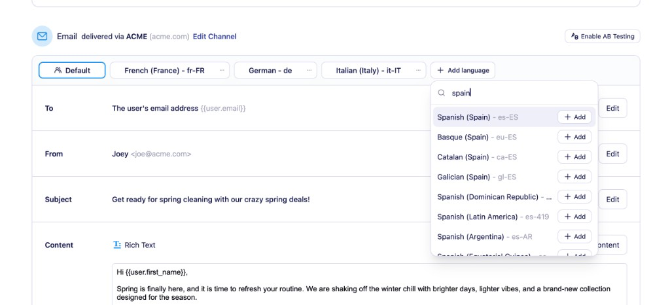670x305 pixels.
Task: Edit the Subject field
Action: (612, 200)
